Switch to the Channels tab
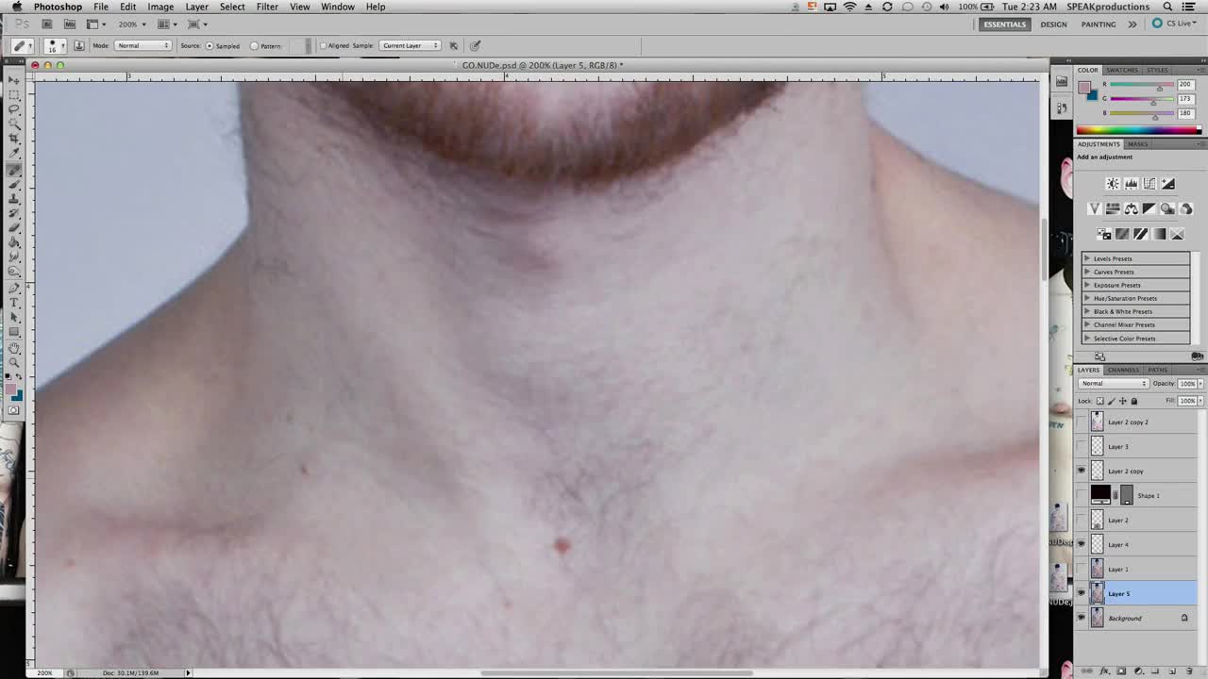Viewport: 1208px width, 679px height. pyautogui.click(x=1123, y=370)
